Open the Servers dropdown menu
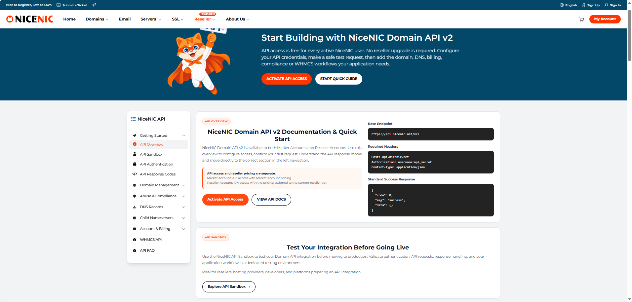This screenshot has height=302, width=632. click(151, 19)
